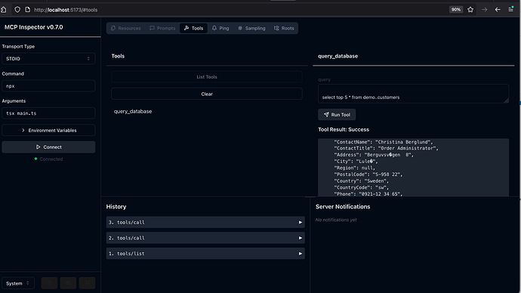This screenshot has width=521, height=293.
Task: Click the query text input field
Action: pyautogui.click(x=413, y=94)
